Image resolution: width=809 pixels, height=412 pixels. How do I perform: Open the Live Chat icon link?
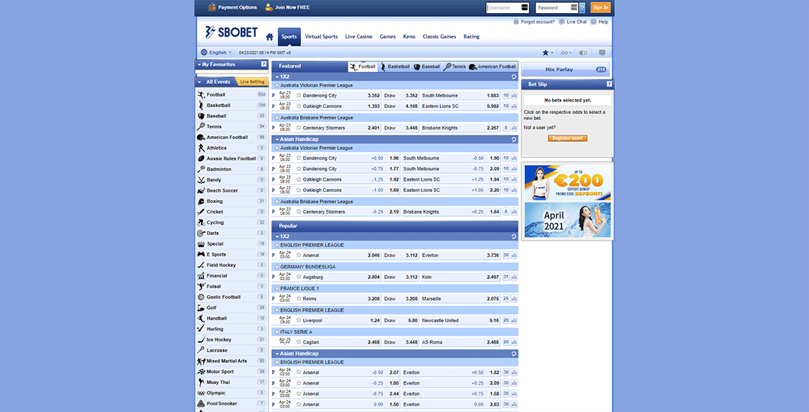coord(562,22)
